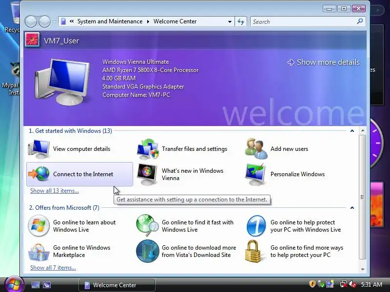Click the large computer monitor image
This screenshot has width=390, height=292.
click(62, 81)
